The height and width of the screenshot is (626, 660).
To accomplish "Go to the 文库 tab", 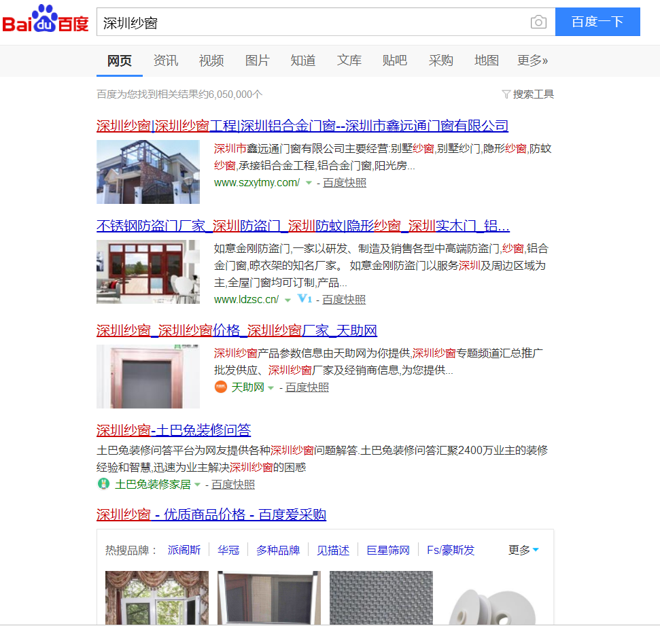I will click(349, 60).
